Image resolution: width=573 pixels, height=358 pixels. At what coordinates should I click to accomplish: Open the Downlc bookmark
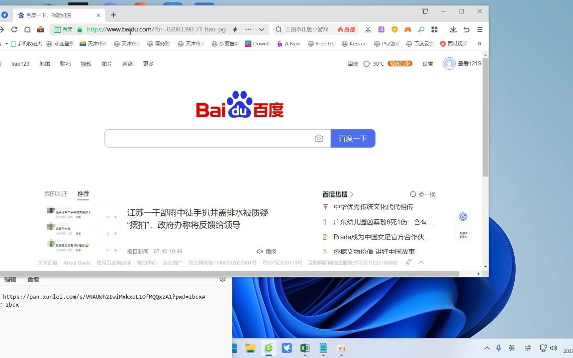pos(258,44)
